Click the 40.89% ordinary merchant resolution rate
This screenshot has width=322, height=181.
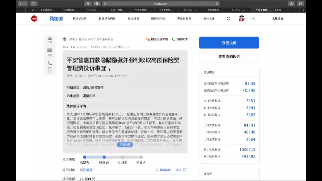tap(249, 90)
